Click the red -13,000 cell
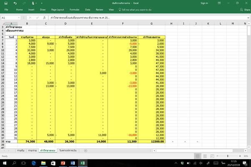 click(123, 86)
